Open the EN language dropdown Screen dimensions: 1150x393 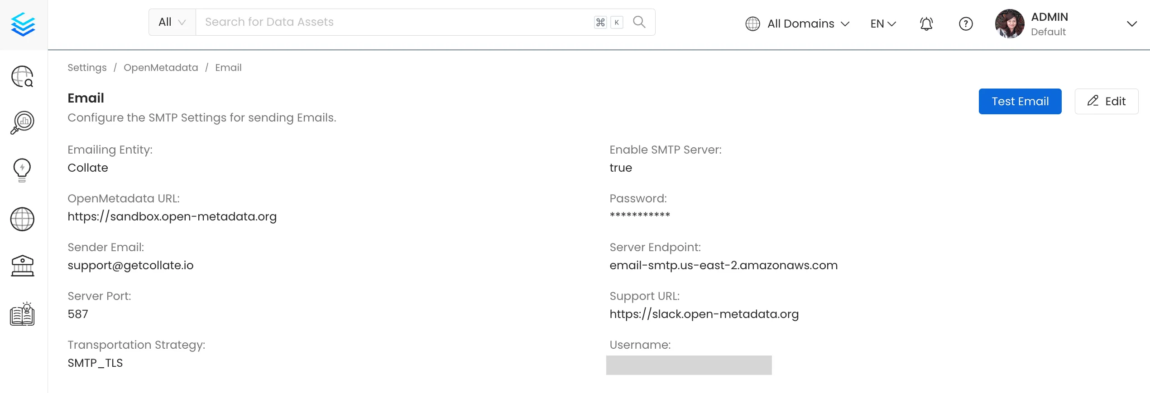click(882, 23)
